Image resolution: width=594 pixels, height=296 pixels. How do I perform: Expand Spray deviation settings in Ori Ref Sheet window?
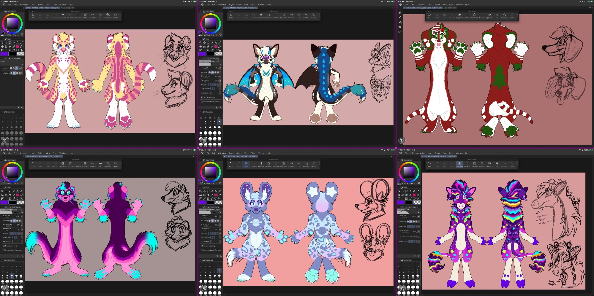pos(220,237)
